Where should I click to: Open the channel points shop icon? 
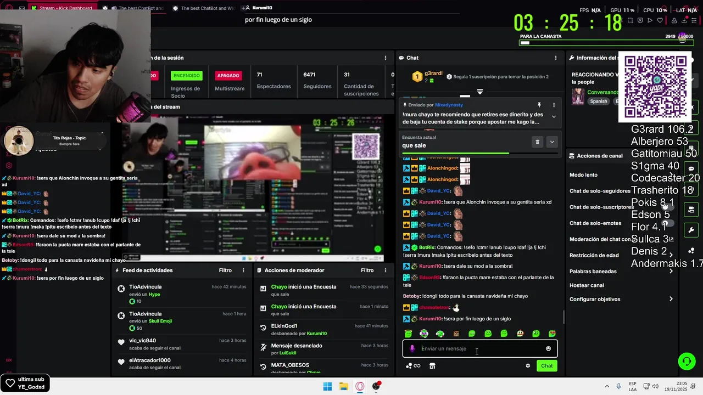[x=432, y=366]
